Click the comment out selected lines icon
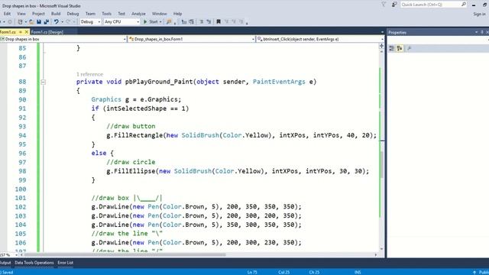489x275 pixels. point(201,22)
